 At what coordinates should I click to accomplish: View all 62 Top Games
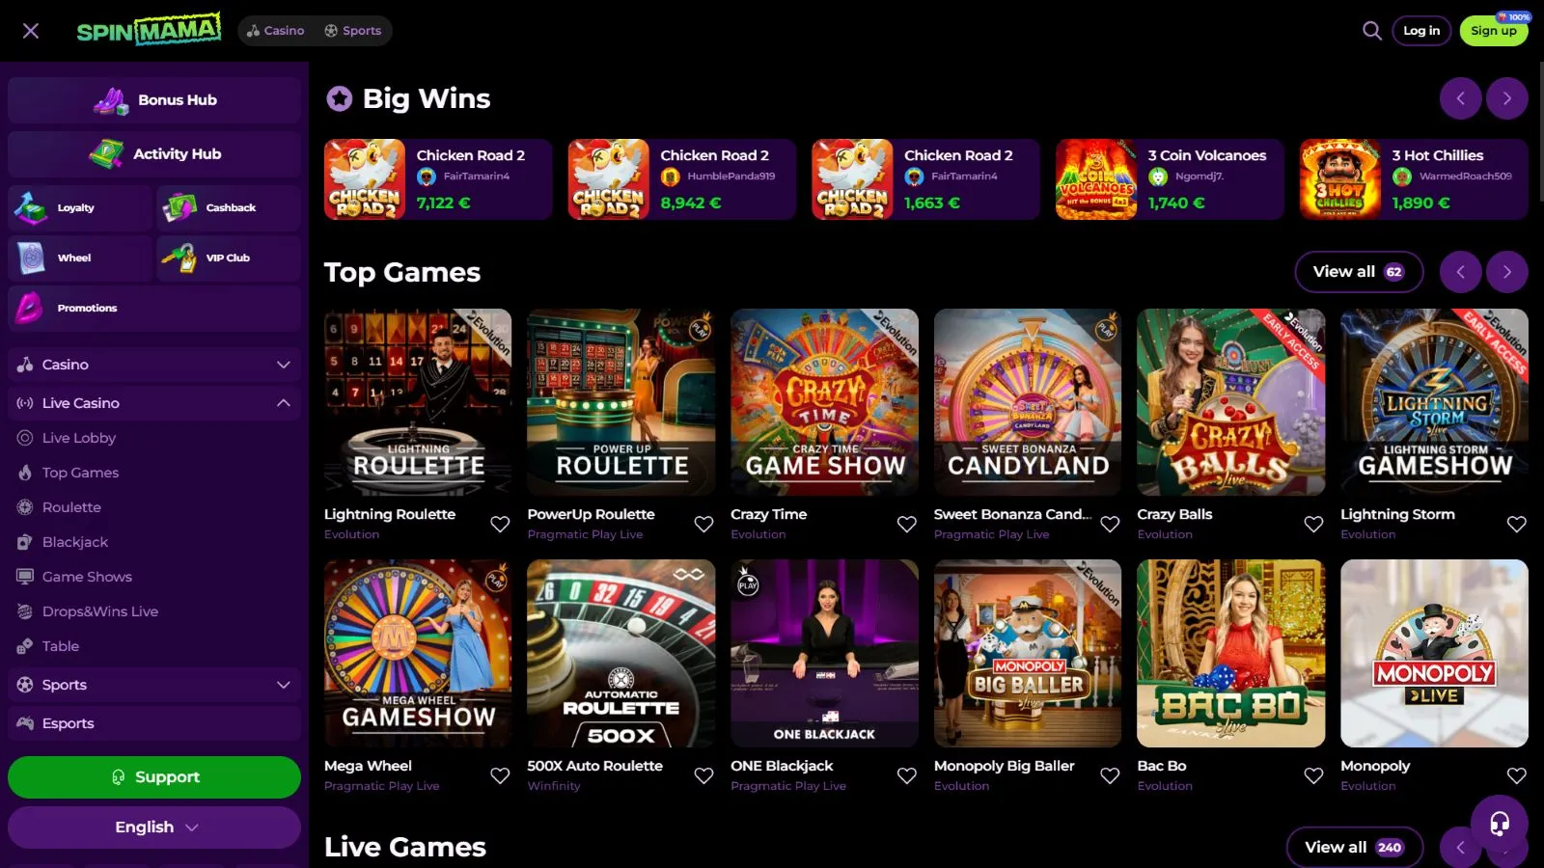1358,272
